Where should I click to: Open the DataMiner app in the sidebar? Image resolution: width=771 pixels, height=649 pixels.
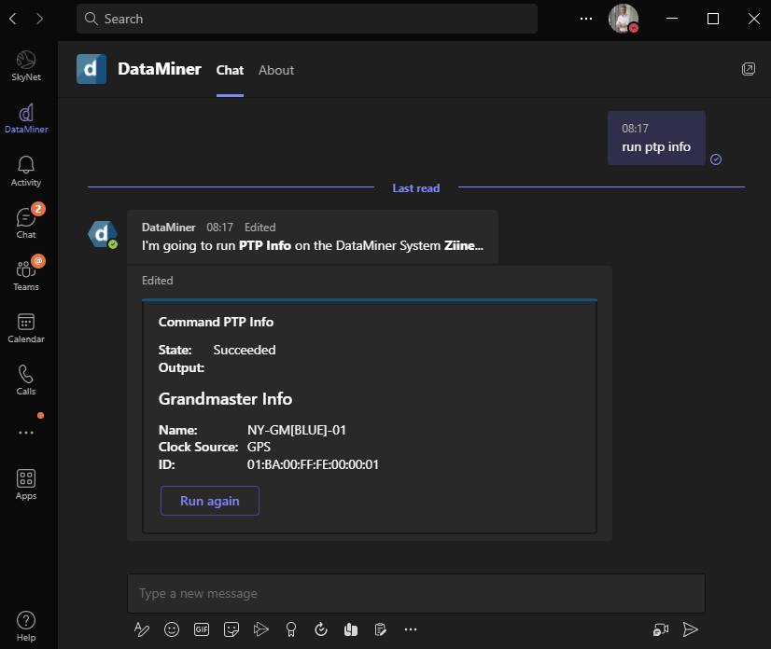[x=26, y=118]
